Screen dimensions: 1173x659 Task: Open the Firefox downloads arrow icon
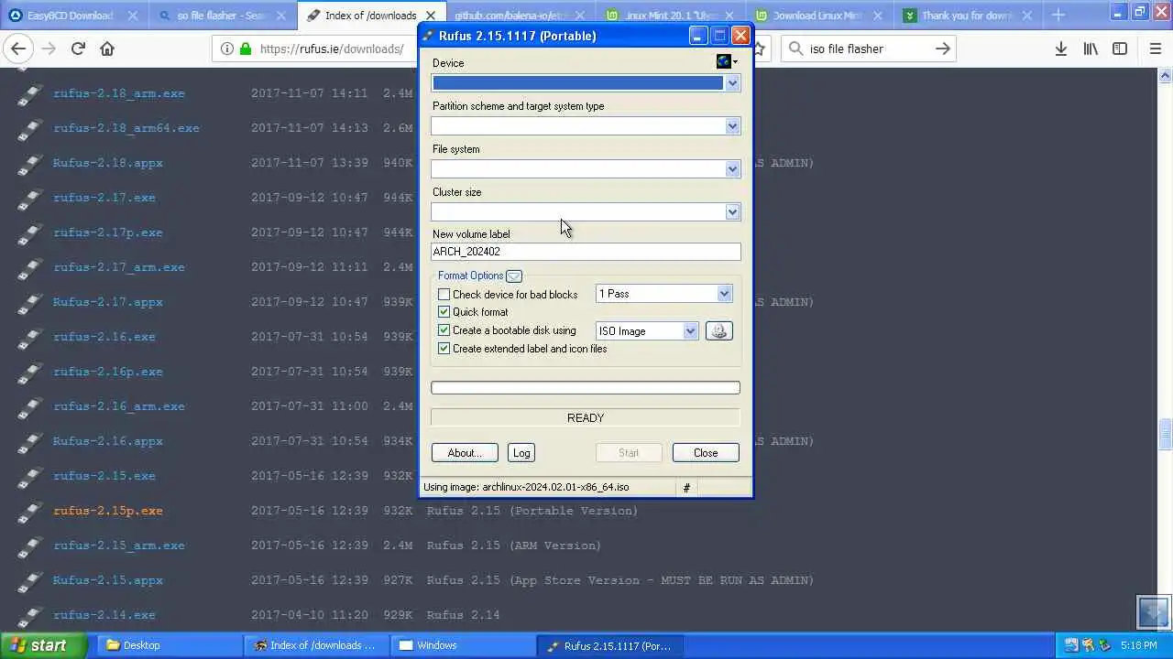(x=1061, y=49)
